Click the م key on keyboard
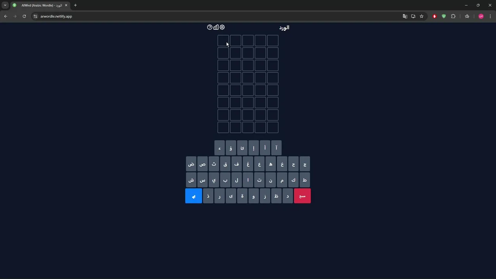 coord(282,180)
